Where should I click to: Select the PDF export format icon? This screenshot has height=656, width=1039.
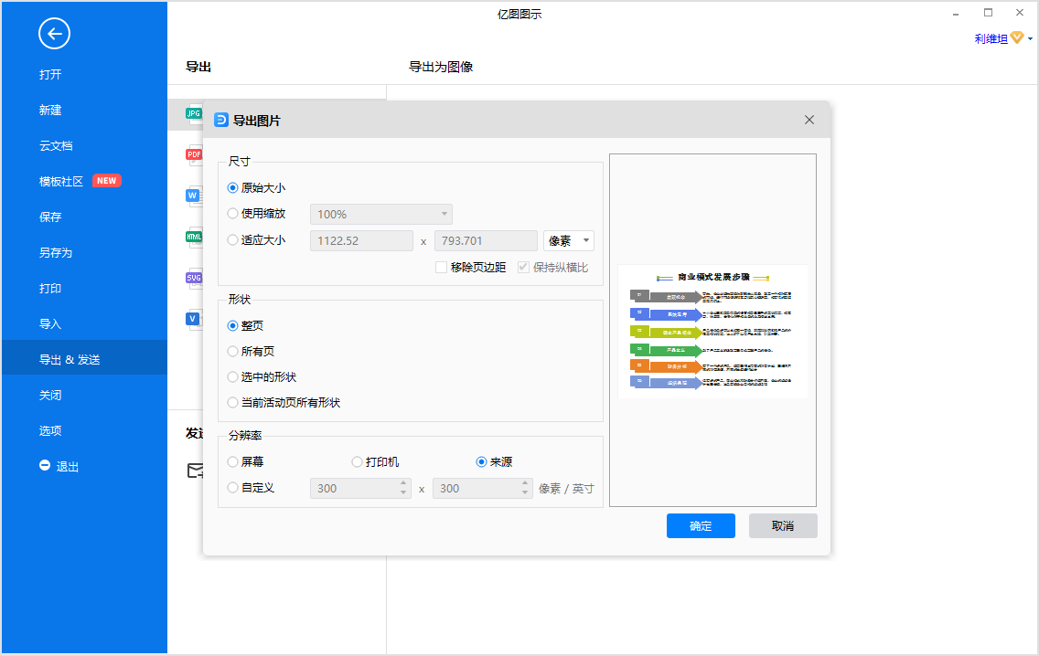click(x=194, y=155)
